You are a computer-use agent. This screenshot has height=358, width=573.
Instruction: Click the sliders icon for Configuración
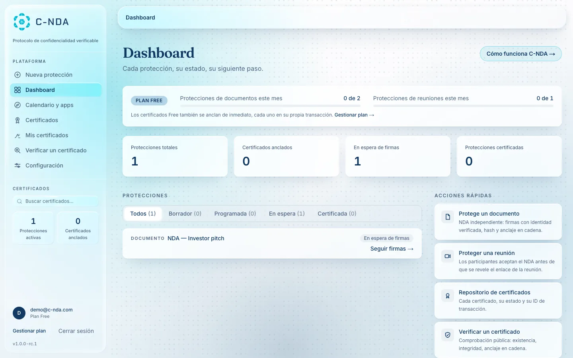(x=18, y=165)
